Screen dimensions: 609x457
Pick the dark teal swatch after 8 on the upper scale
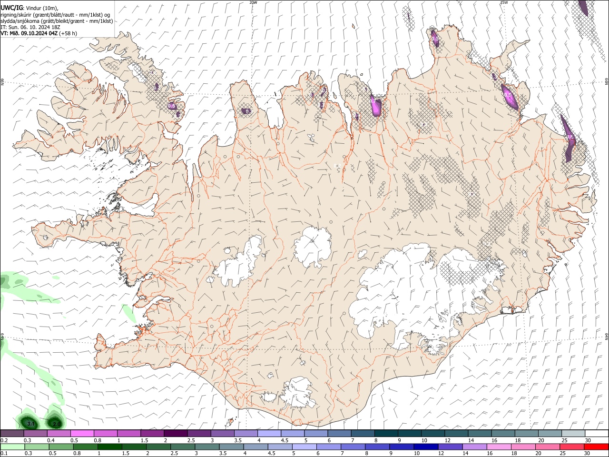click(386, 434)
